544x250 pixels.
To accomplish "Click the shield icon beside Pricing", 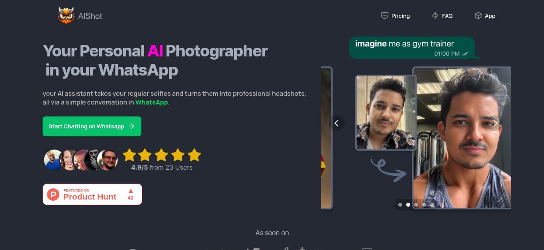I will tap(385, 16).
